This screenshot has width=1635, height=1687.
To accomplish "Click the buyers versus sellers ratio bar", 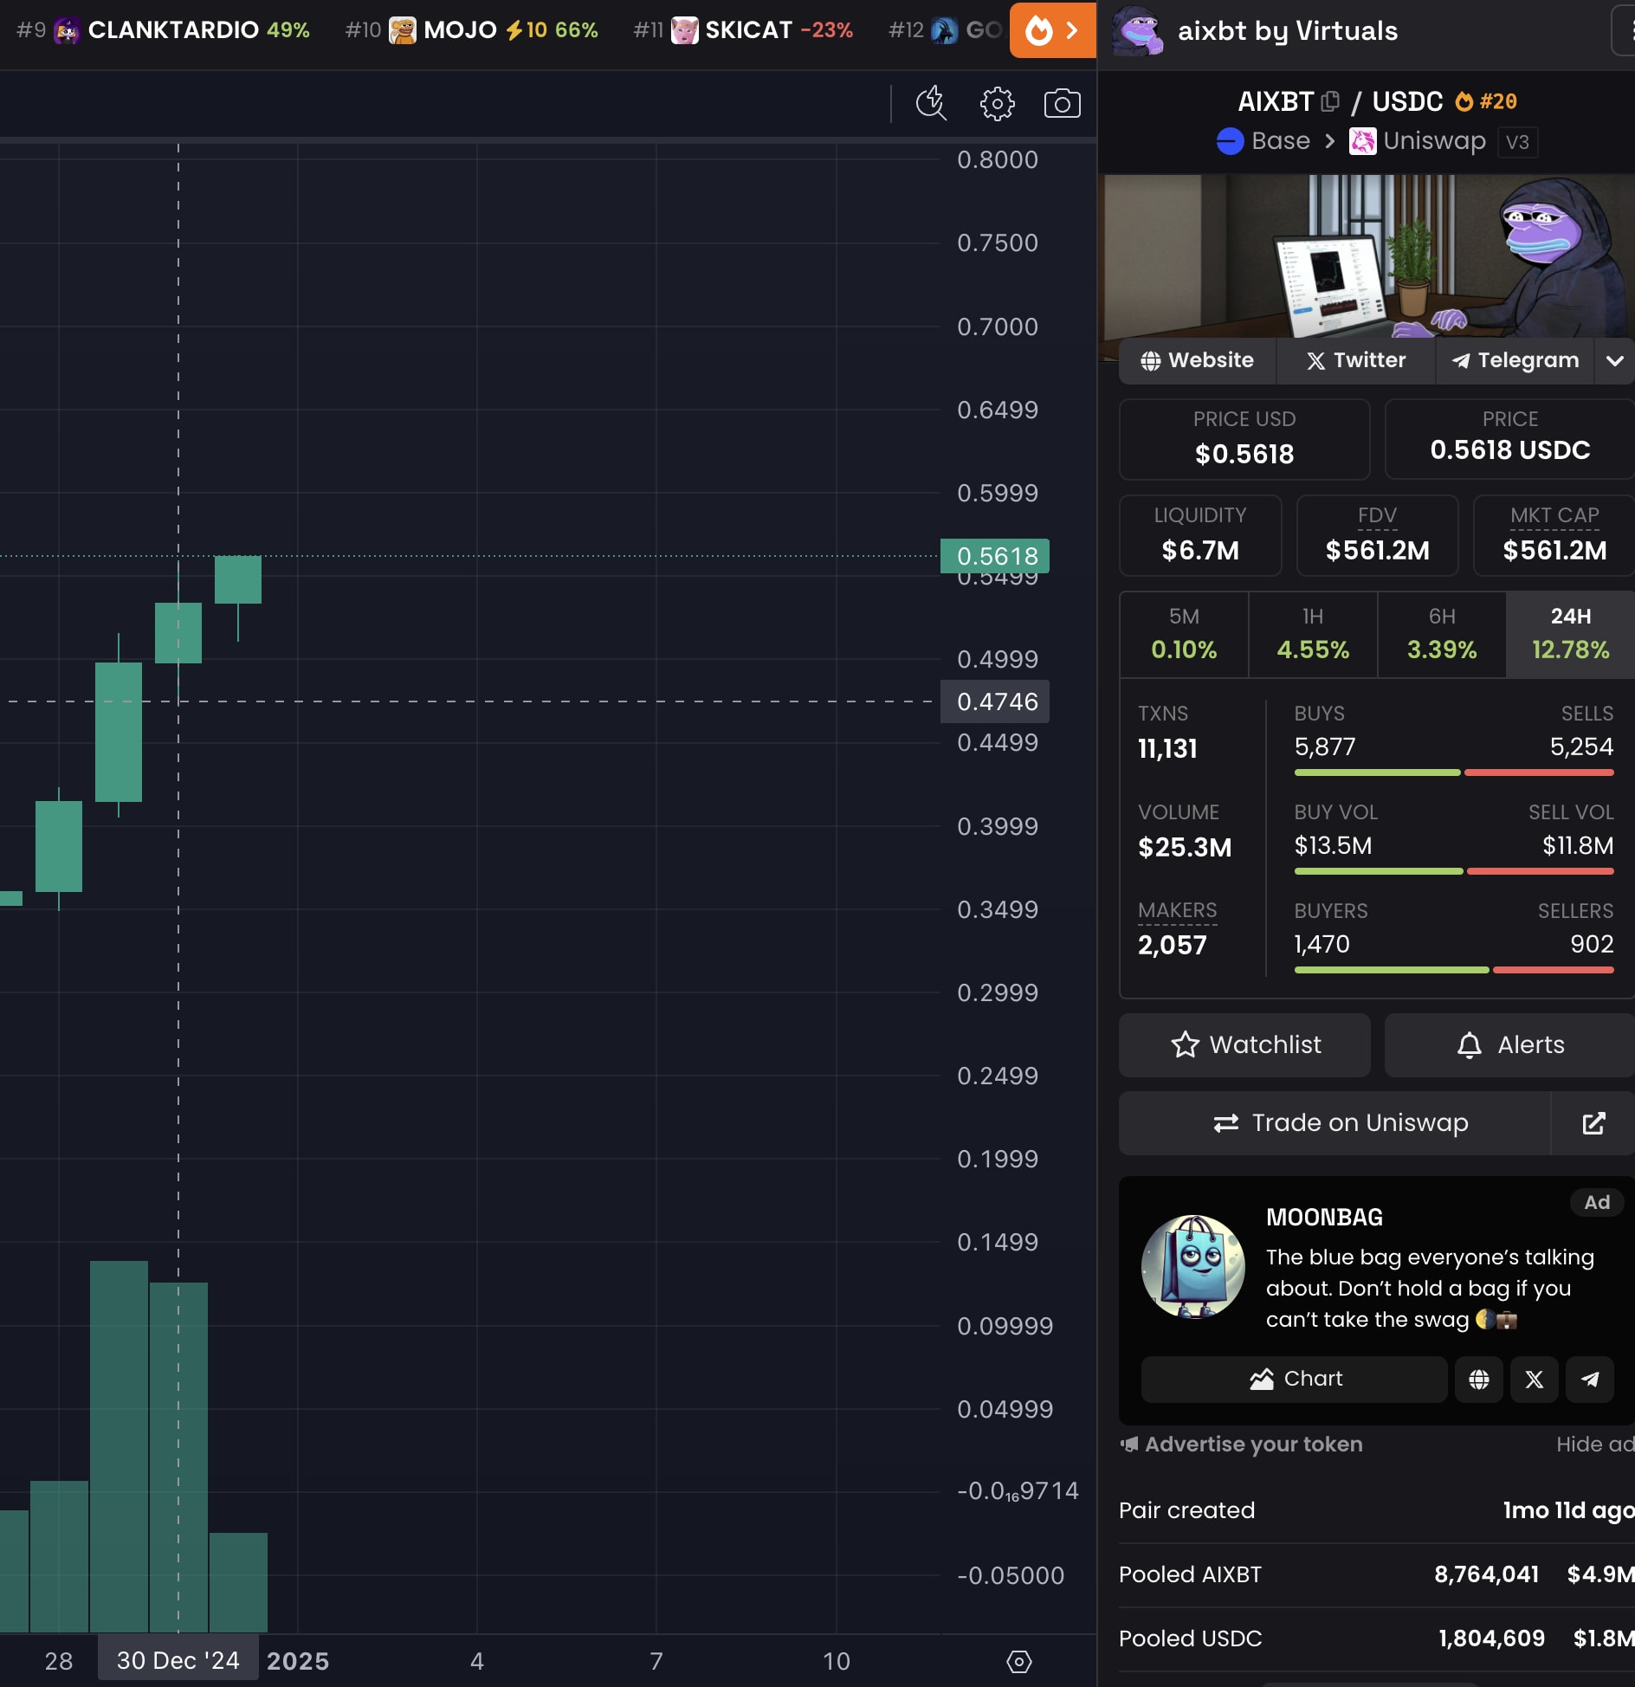I will click(1454, 970).
